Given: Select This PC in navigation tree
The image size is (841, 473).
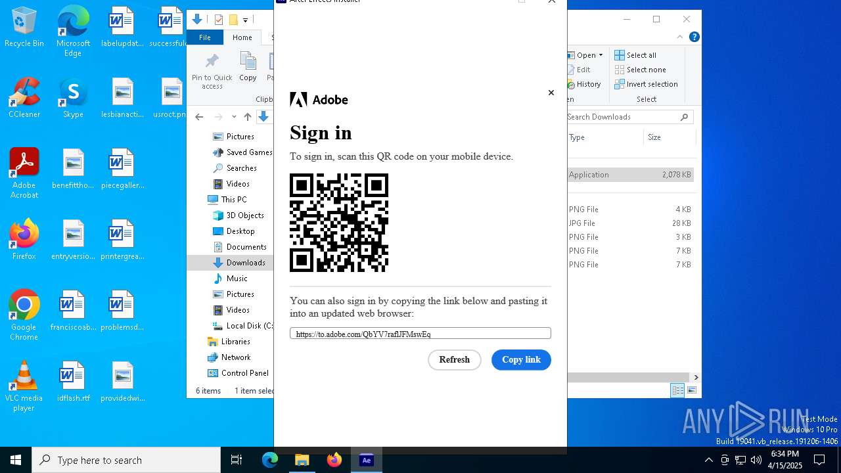Looking at the screenshot, I should [227, 200].
